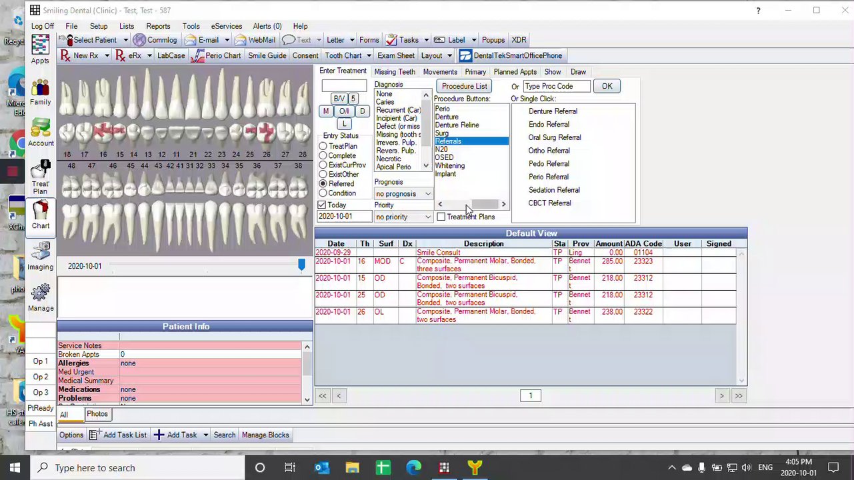
Task: Open the Setup menu
Action: click(99, 27)
